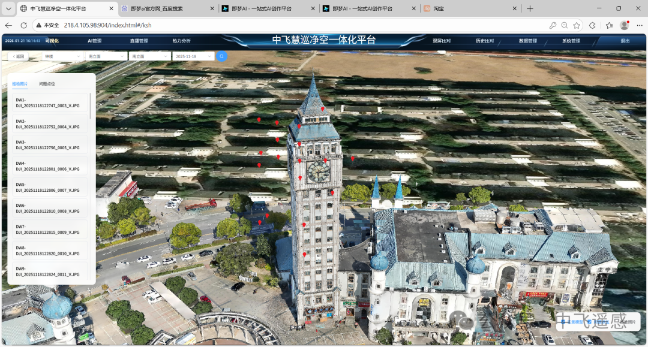Open the 热力分析 menu

click(x=181, y=41)
